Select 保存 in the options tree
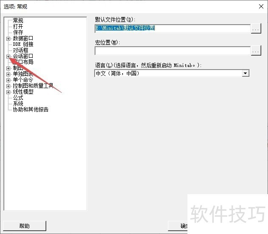The width and height of the screenshot is (268, 234). 18,32
